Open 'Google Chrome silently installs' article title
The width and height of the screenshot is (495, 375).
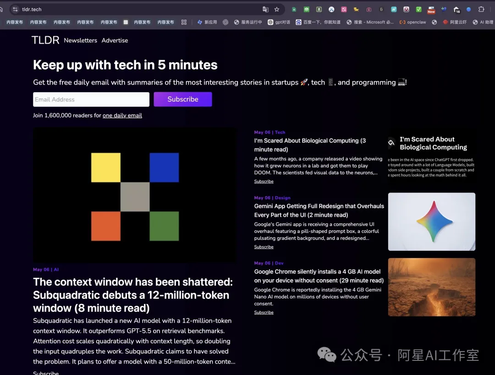pos(319,276)
